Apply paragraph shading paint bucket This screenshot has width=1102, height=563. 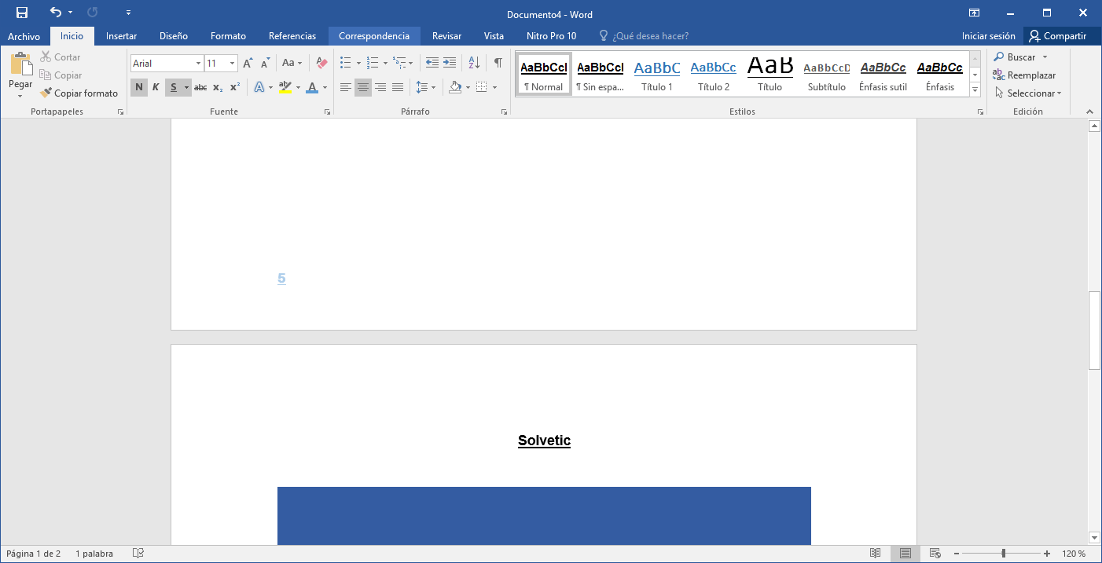click(x=454, y=87)
